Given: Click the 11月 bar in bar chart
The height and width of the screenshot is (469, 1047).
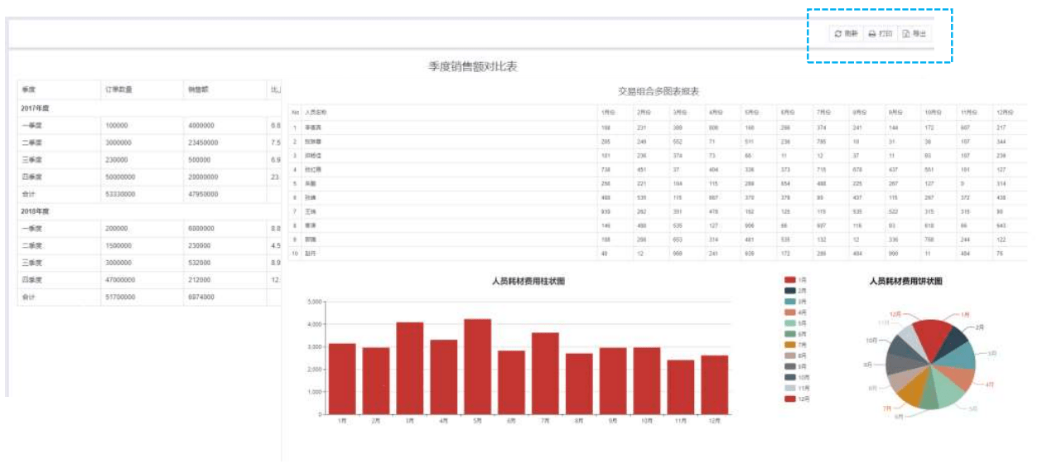Looking at the screenshot, I should pos(681,387).
